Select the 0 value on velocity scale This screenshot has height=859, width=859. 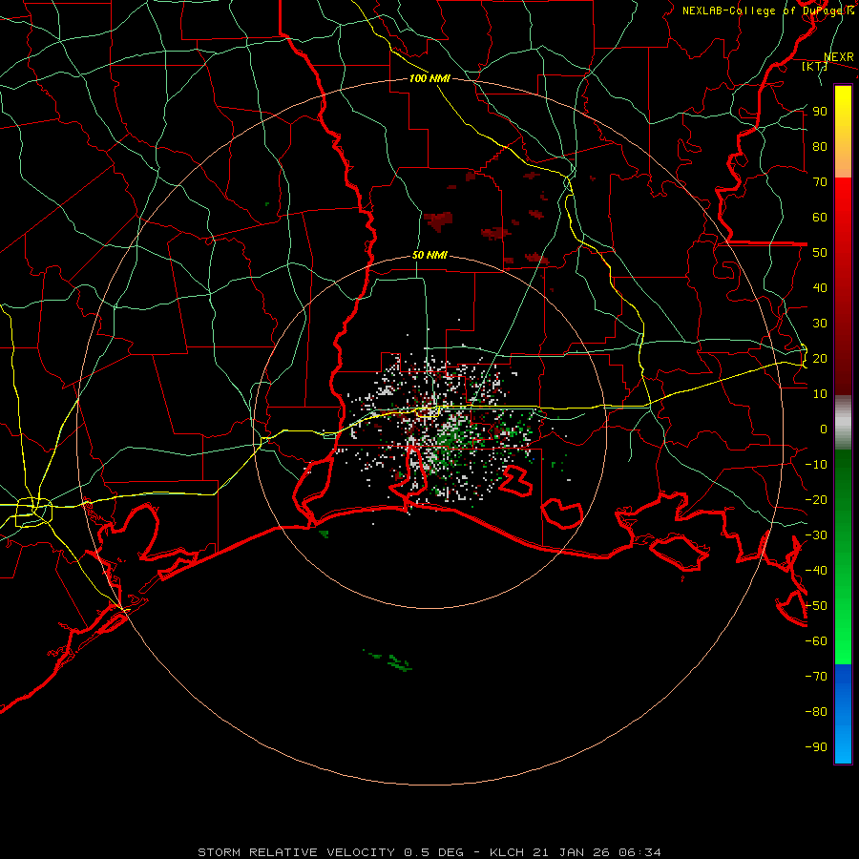click(x=824, y=429)
